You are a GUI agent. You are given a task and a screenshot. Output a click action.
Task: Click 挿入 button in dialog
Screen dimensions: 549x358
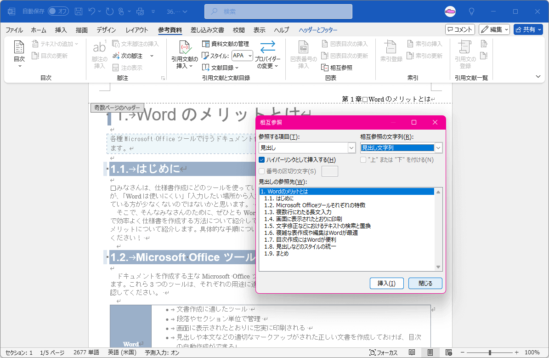pos(386,284)
